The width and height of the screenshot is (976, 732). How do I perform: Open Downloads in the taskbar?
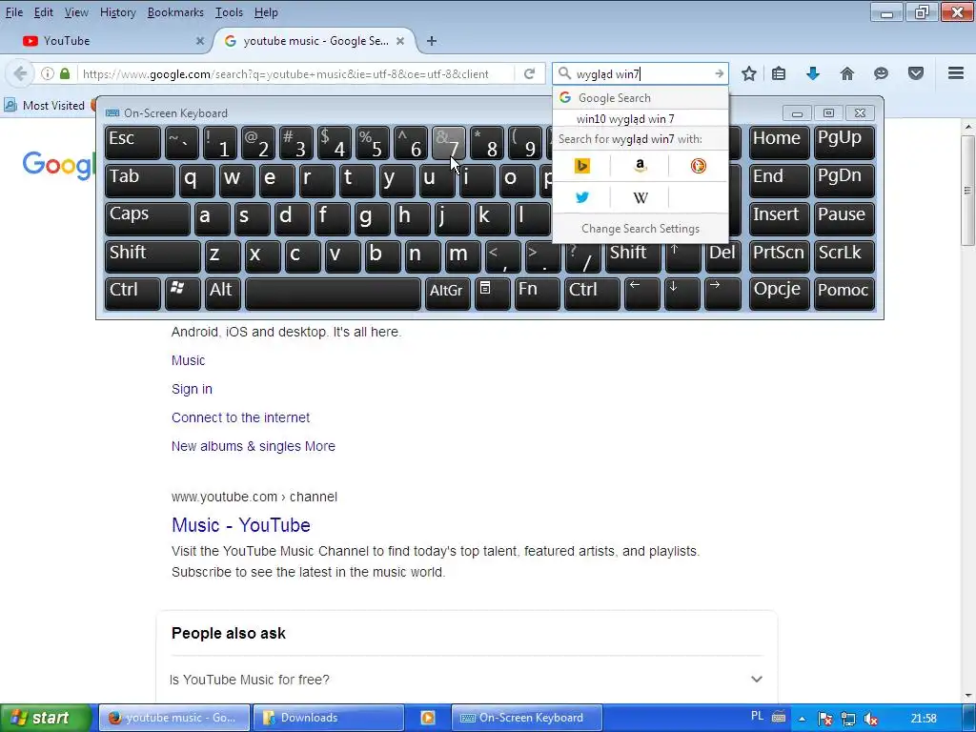[x=329, y=718]
